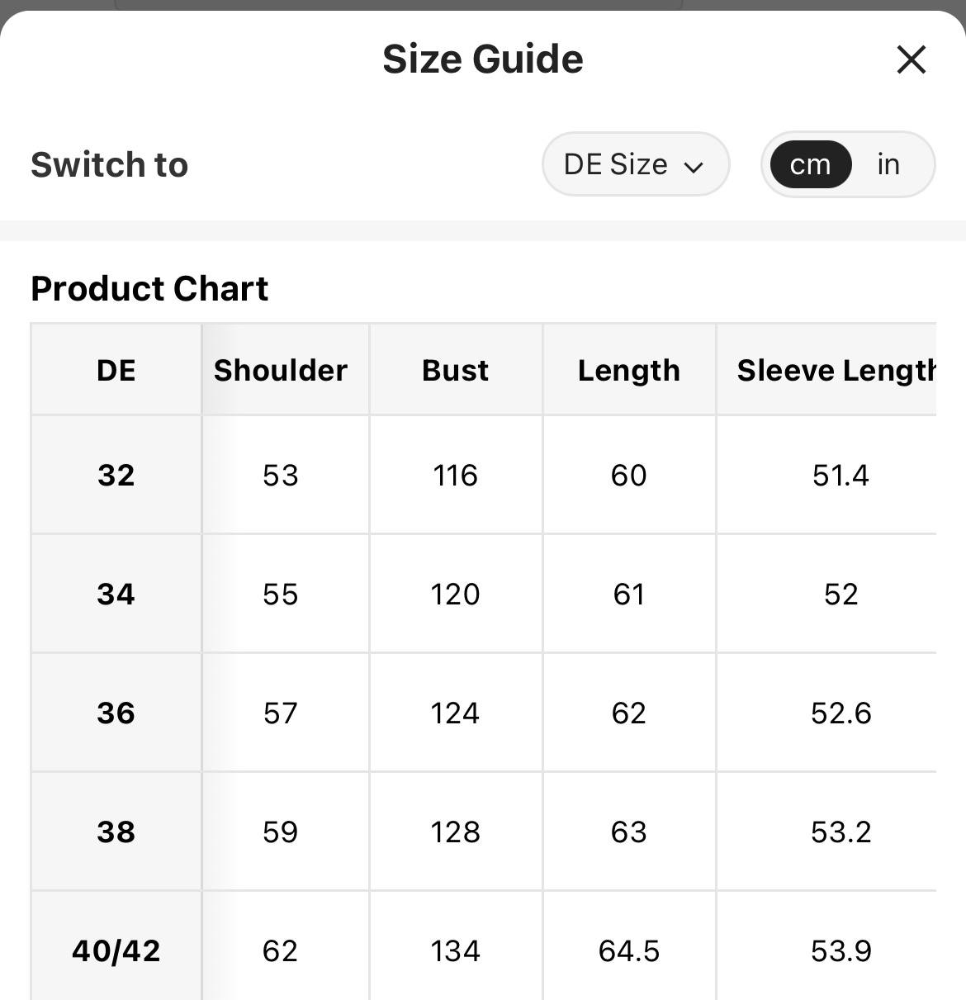Select the Length column header
The width and height of the screenshot is (966, 1000).
[629, 371]
